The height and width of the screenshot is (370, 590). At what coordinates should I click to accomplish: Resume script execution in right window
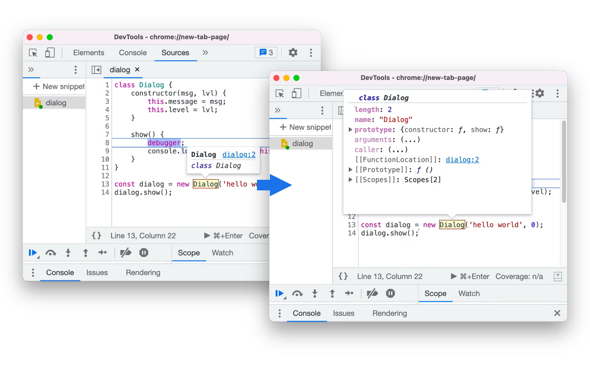[x=280, y=294]
